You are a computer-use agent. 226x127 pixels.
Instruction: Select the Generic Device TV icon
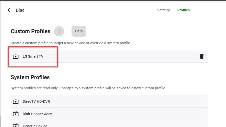tap(16, 125)
